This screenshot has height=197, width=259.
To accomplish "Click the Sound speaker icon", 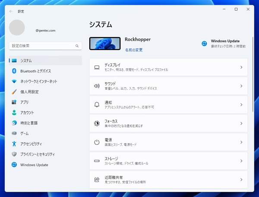I will click(x=97, y=86).
